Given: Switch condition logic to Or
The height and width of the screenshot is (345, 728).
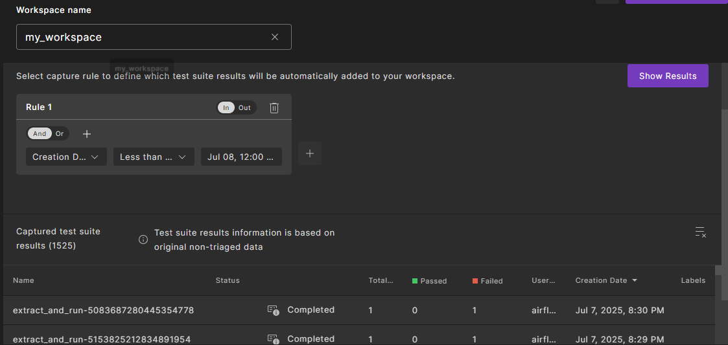Looking at the screenshot, I should tap(60, 134).
